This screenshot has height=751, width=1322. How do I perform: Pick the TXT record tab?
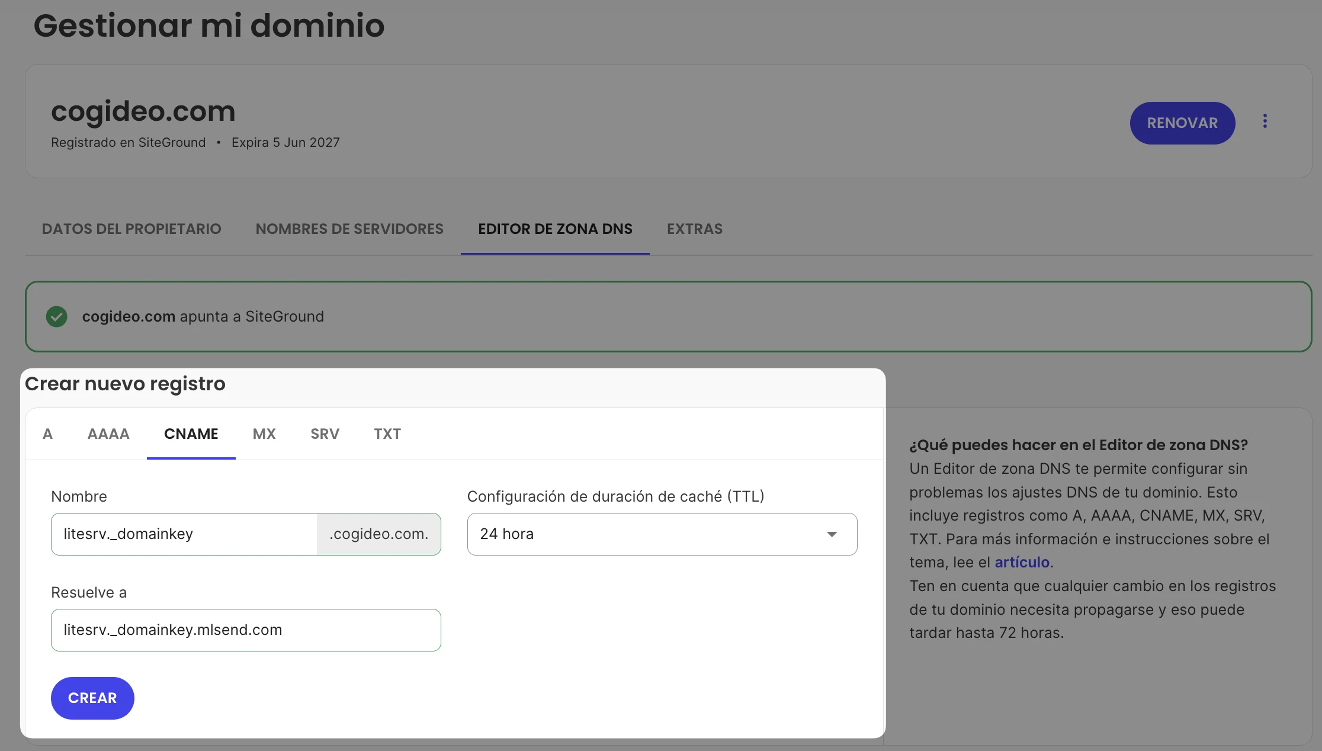[x=387, y=434]
